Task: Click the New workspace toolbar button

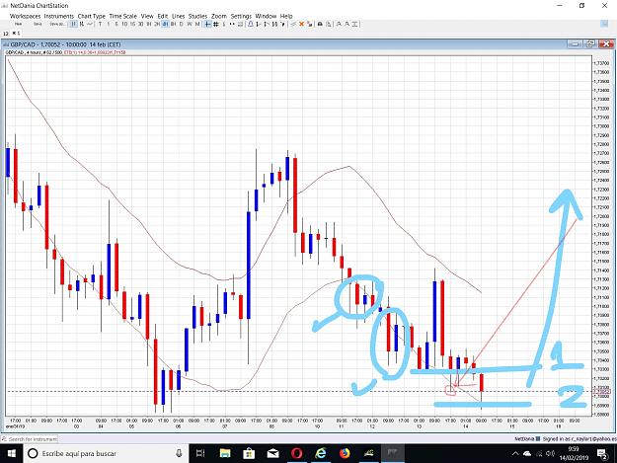Action: click(18, 24)
